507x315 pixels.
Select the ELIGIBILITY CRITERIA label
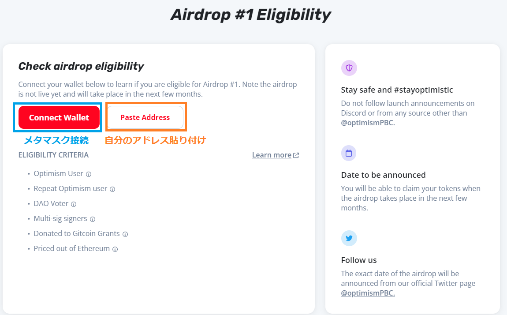53,155
